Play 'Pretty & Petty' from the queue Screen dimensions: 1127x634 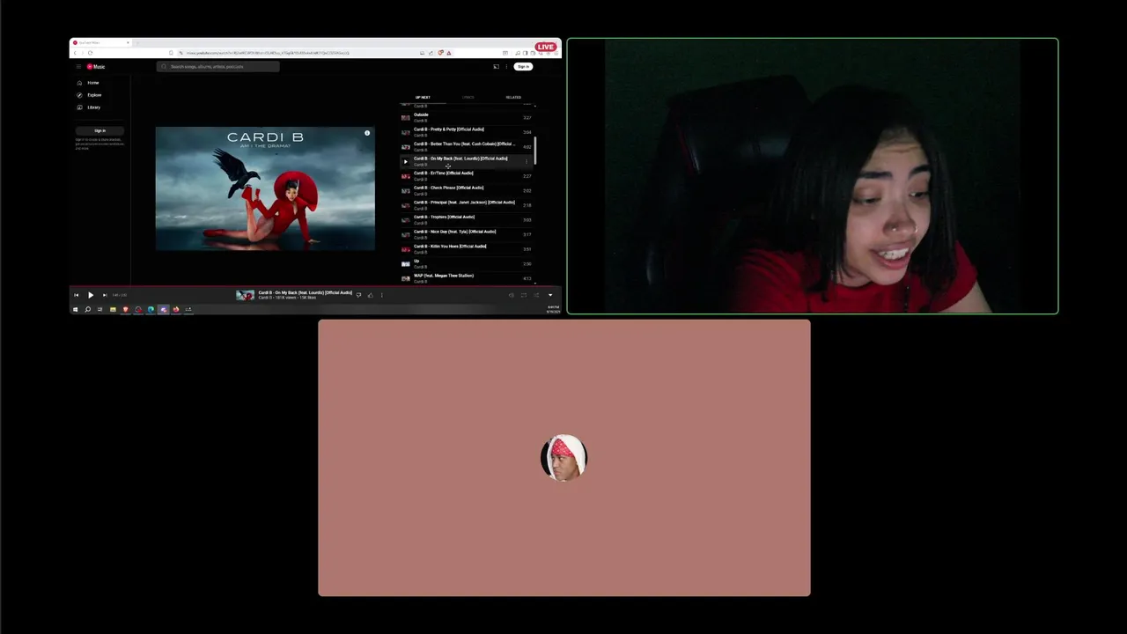point(467,132)
